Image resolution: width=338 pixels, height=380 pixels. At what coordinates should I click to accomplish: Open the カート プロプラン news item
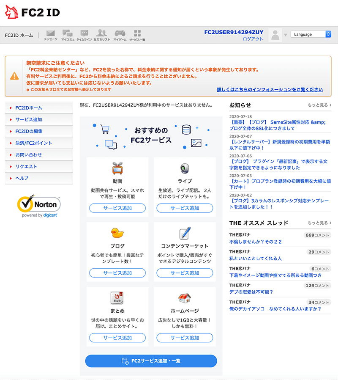coord(280,184)
